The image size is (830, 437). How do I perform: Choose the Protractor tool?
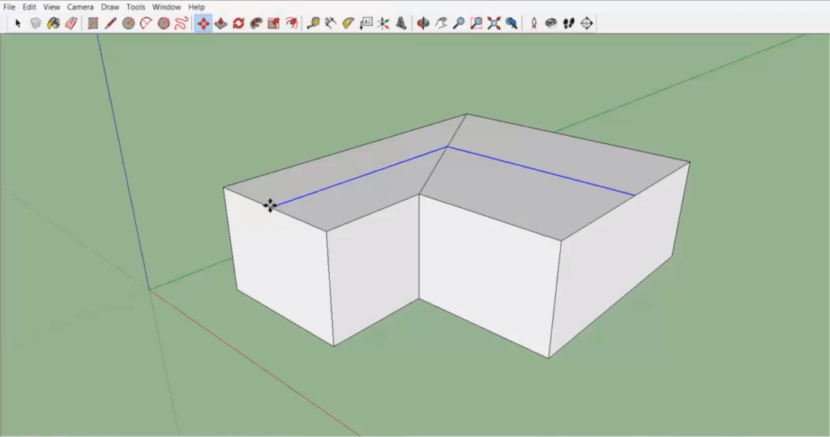348,23
